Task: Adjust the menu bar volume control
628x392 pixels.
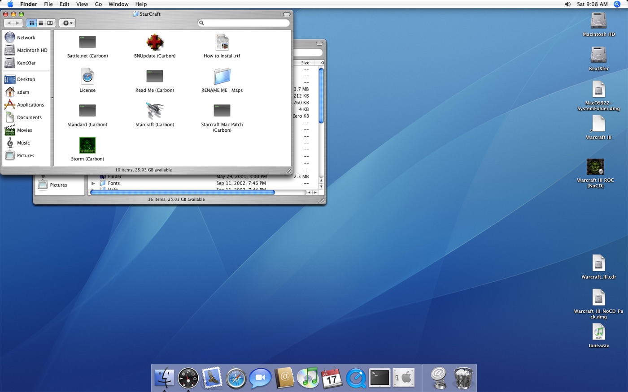Action: (x=567, y=4)
